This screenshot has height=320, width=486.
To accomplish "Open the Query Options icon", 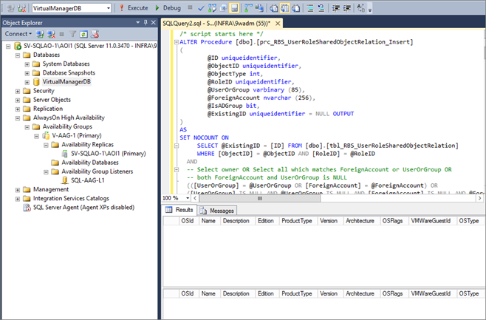I will [x=224, y=8].
